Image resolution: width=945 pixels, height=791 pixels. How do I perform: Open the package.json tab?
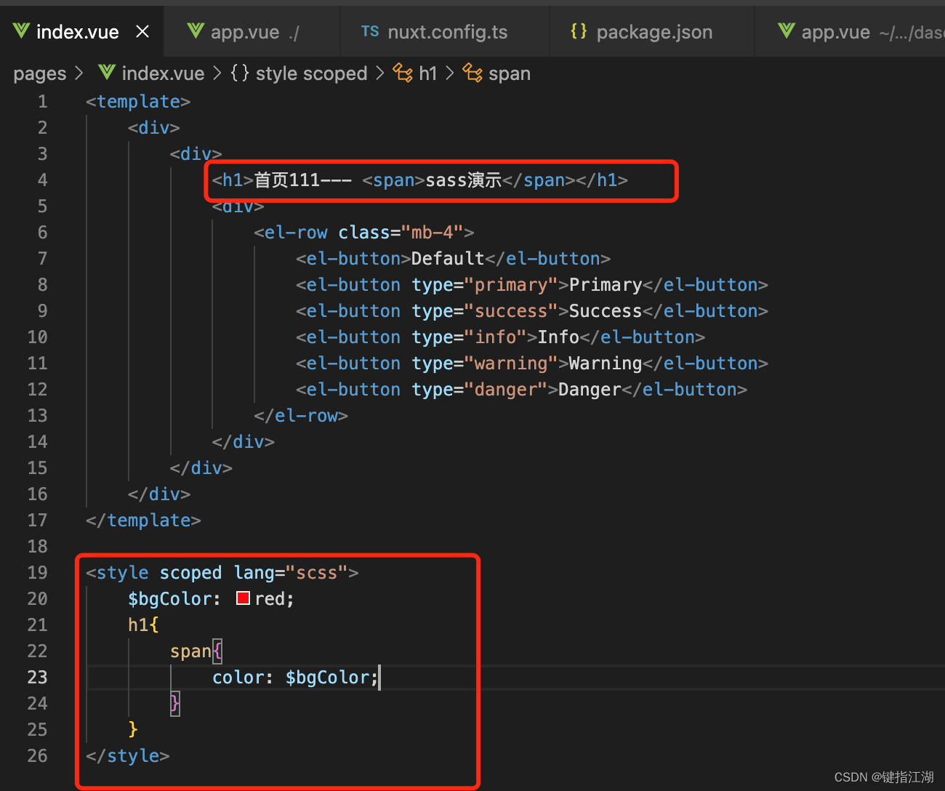(652, 31)
